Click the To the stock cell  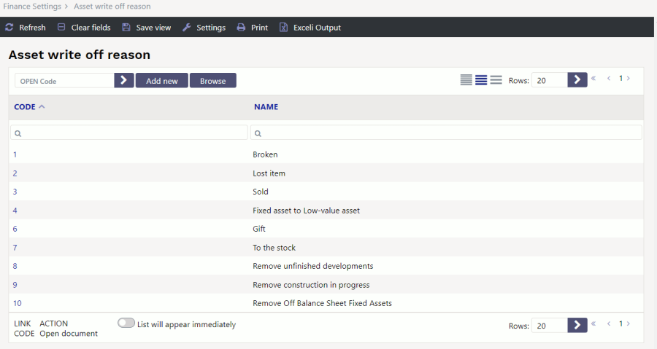pyautogui.click(x=274, y=248)
